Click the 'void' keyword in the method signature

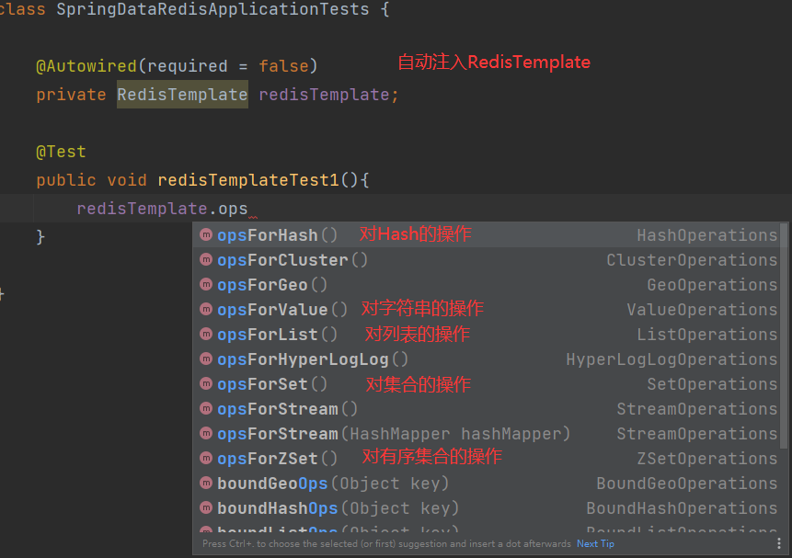127,180
